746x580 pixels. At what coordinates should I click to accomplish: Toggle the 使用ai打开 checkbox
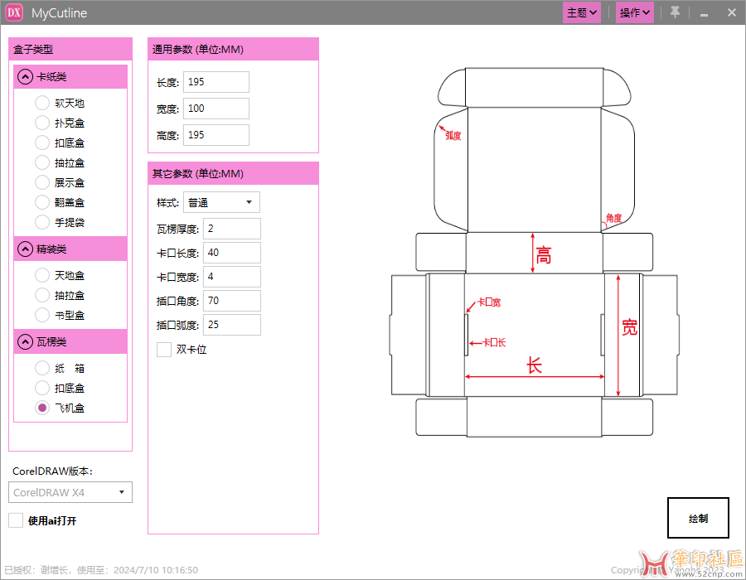tap(16, 520)
